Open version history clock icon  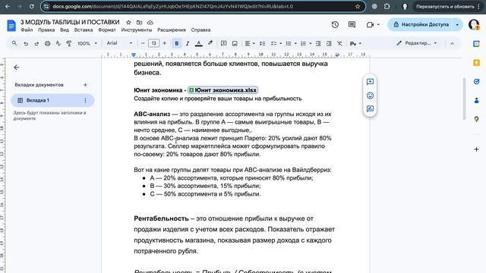tap(335, 24)
